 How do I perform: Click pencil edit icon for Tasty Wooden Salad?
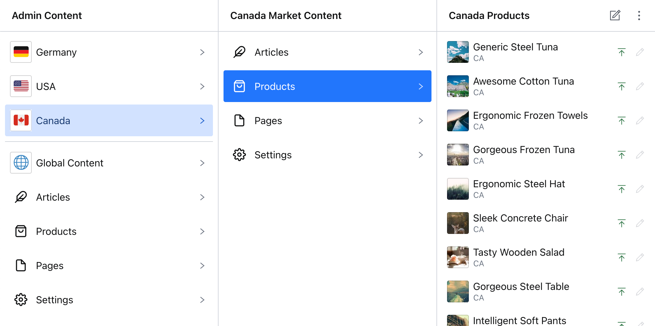[640, 258]
